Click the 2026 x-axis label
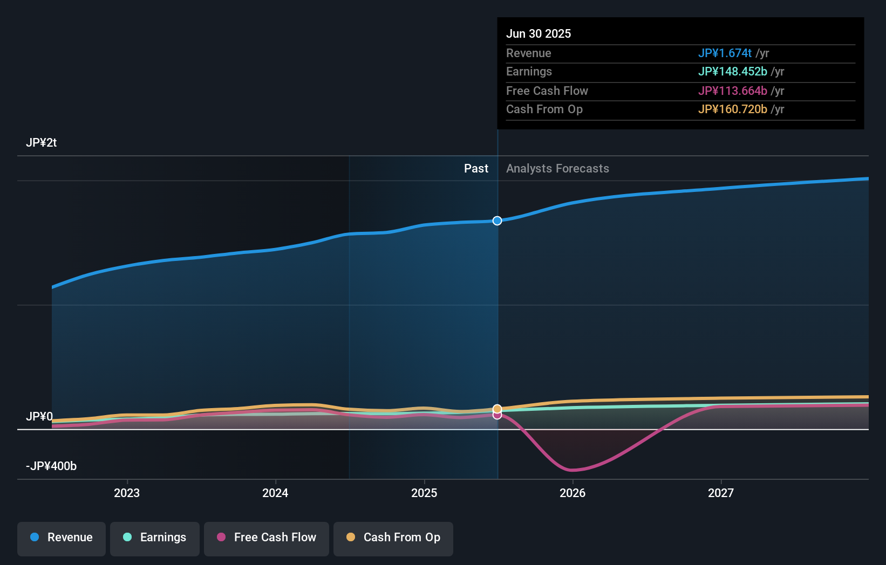Image resolution: width=886 pixels, height=565 pixels. [x=573, y=493]
